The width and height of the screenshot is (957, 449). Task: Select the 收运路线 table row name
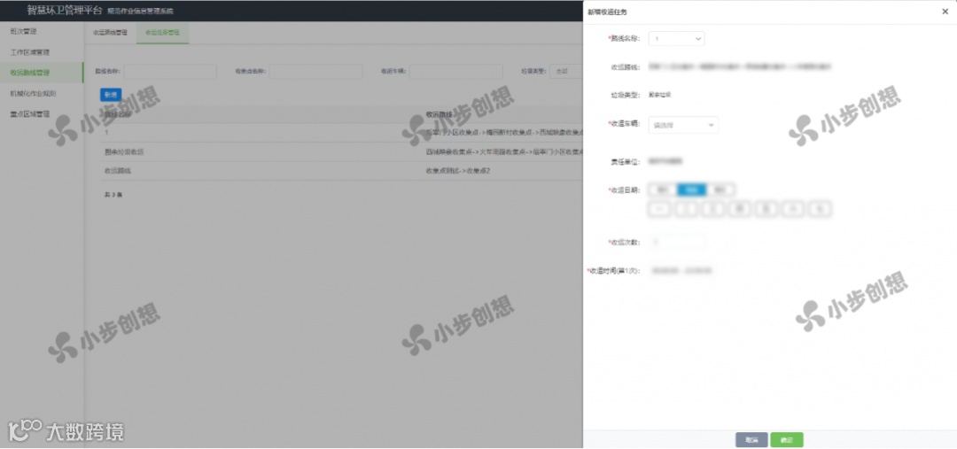click(118, 171)
